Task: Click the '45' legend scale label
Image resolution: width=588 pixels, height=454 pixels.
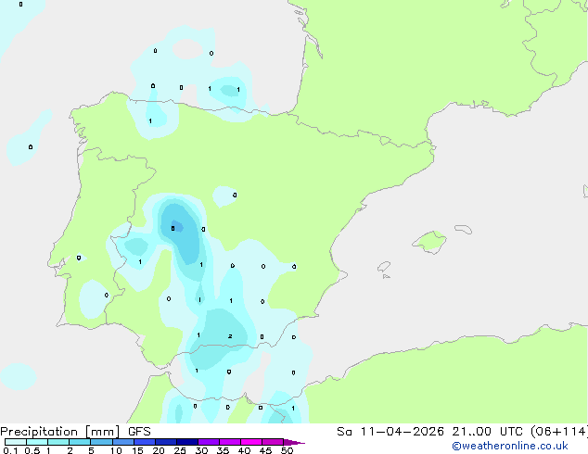Action: tap(265, 450)
